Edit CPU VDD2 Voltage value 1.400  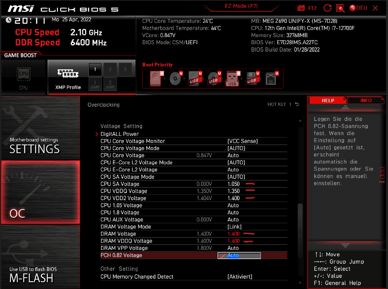[x=233, y=198]
